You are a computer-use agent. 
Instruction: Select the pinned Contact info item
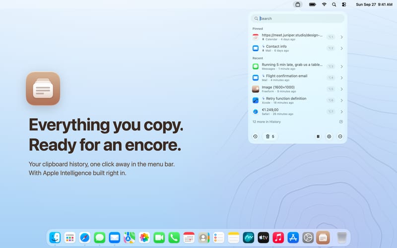[297, 48]
